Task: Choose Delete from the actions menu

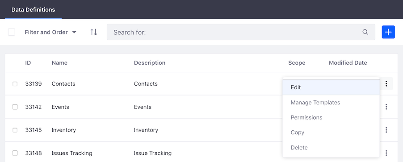Action: [x=331, y=148]
